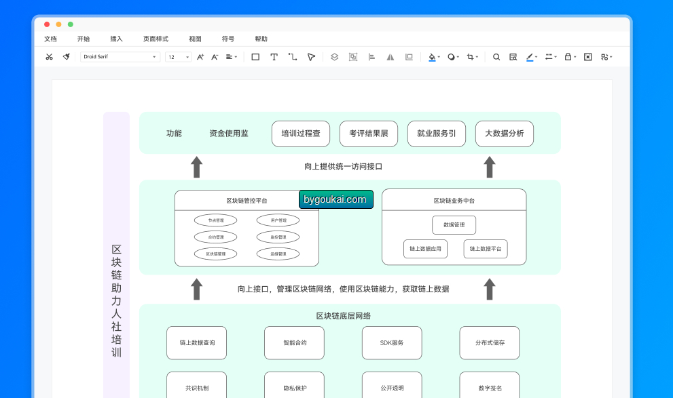
Task: Select the rectangle shape tool
Action: point(255,57)
